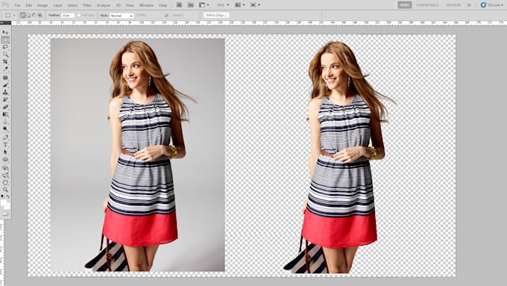
Task: Select the Dodge tool
Action: pos(5,129)
